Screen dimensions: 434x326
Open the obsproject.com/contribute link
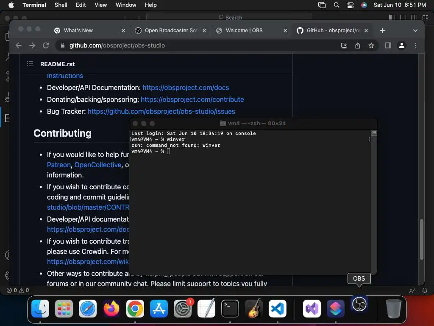coord(192,99)
